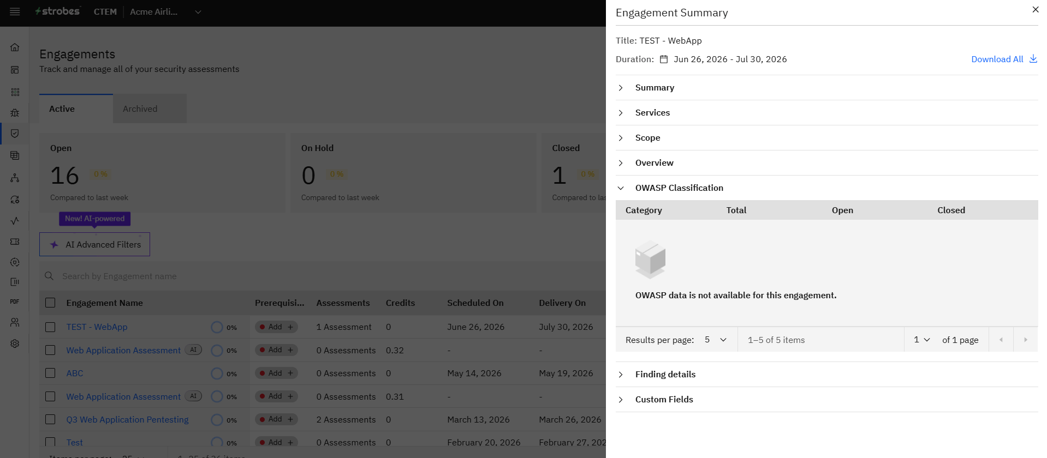Open the activity pulse sidebar icon
Image resolution: width=1047 pixels, height=458 pixels.
(15, 221)
